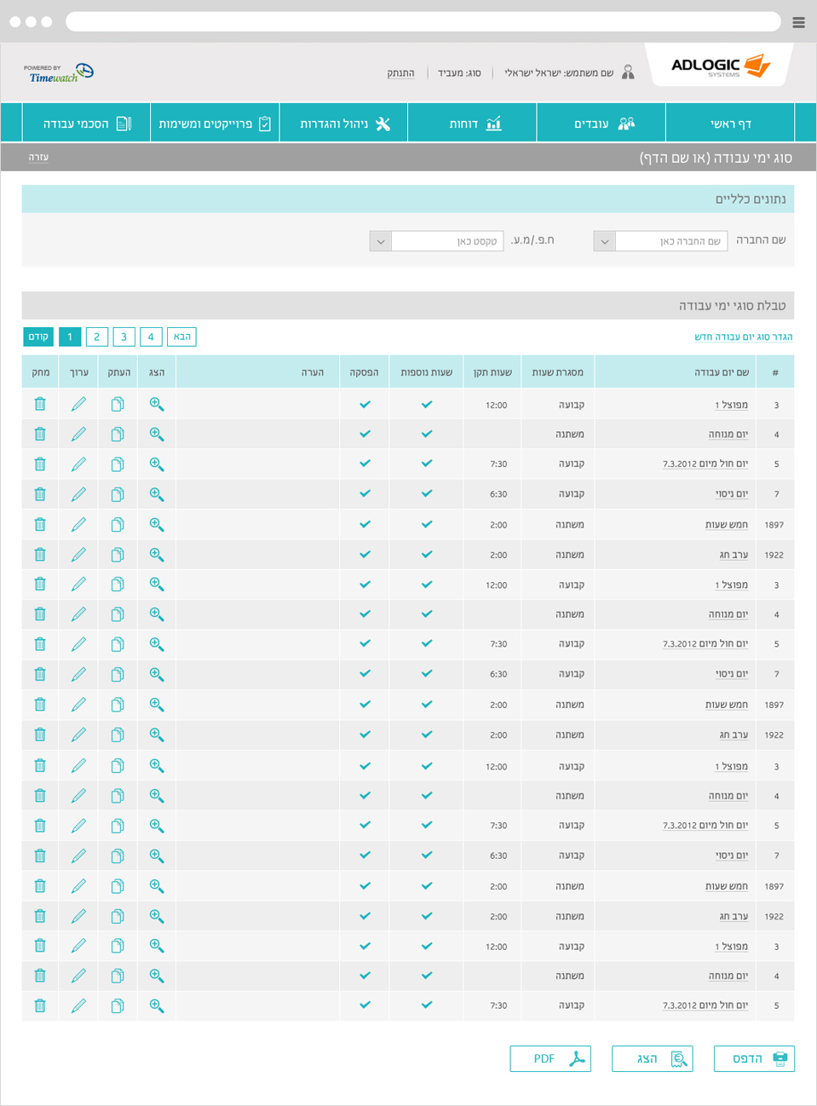Go to the next page with הבא
Image resolution: width=817 pixels, height=1106 pixels.
coord(181,337)
